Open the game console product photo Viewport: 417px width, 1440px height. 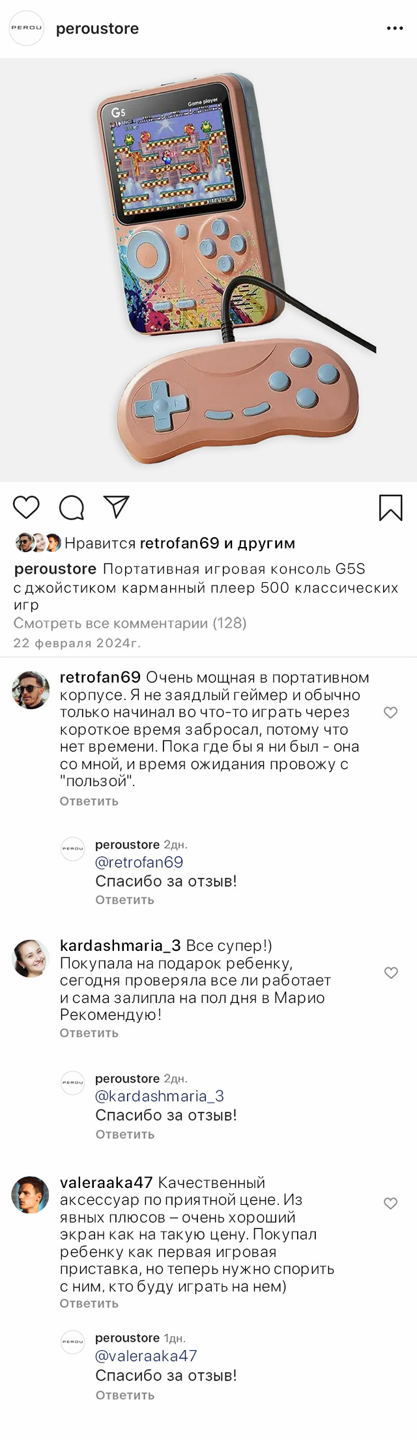click(208, 270)
